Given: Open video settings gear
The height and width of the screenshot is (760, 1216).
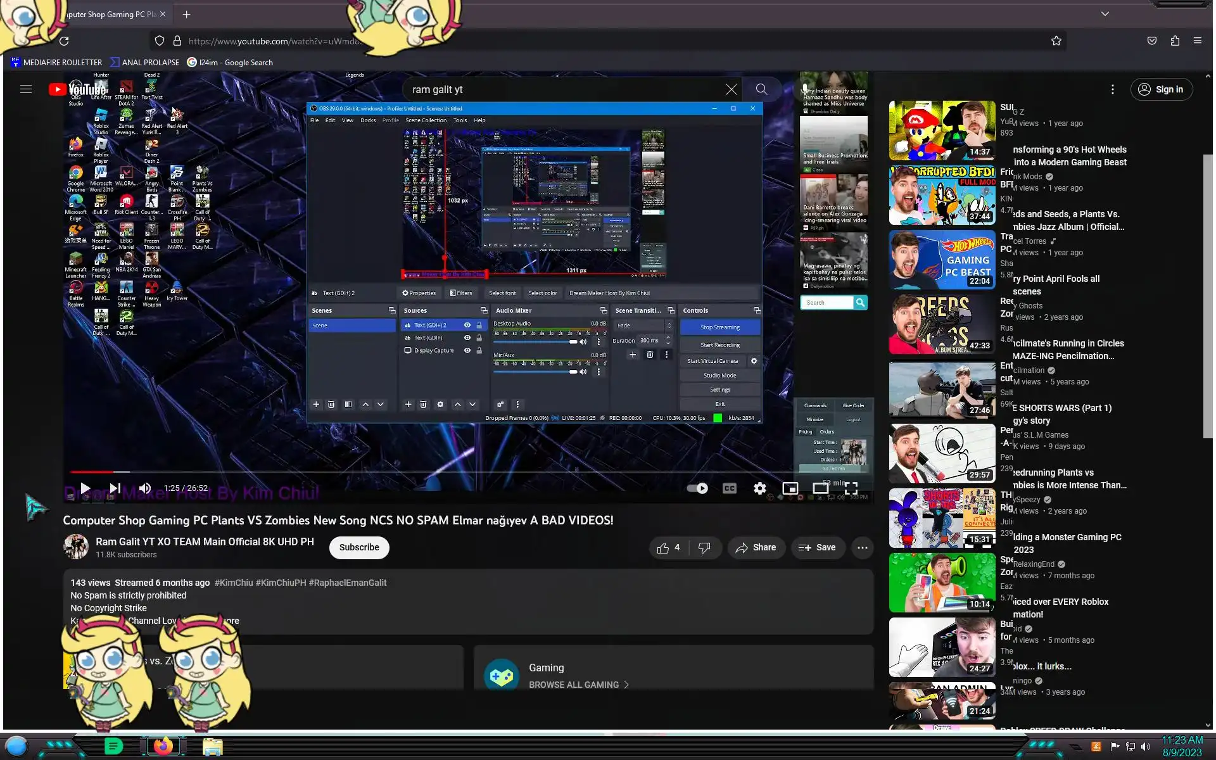Looking at the screenshot, I should (759, 488).
